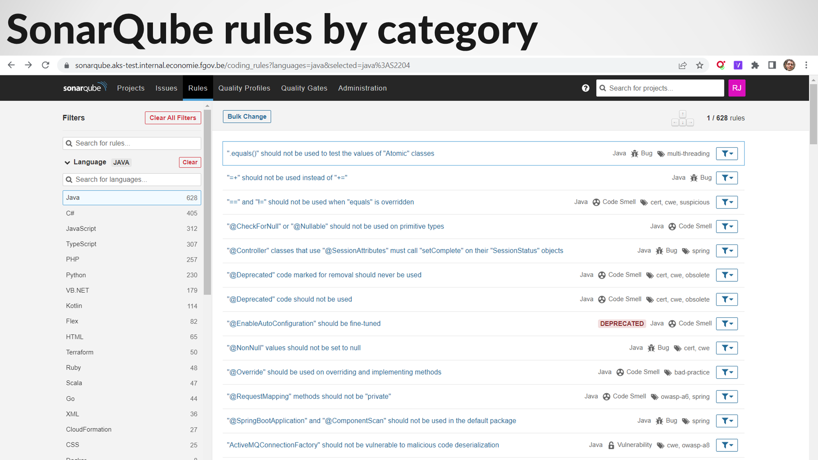The width and height of the screenshot is (818, 460).
Task: Open filter dropdown for "=+" rule
Action: point(726,178)
